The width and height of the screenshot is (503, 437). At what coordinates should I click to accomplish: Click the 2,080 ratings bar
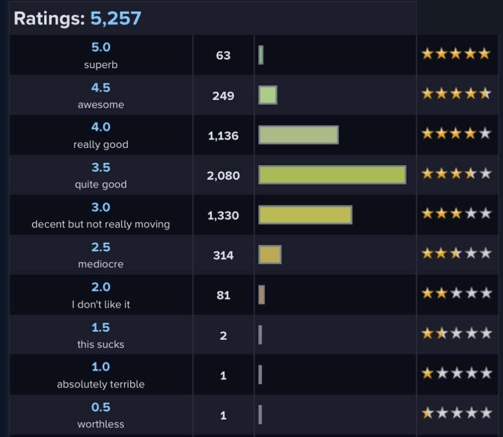pos(332,175)
